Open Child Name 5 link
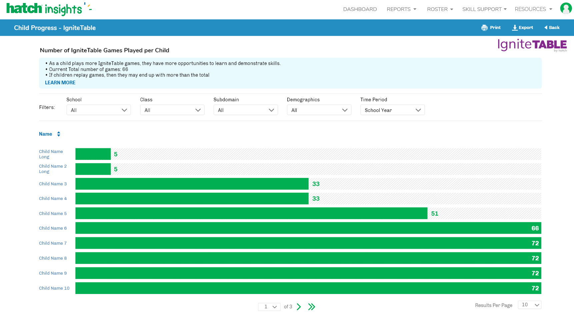This screenshot has width=574, height=316. coord(53,213)
